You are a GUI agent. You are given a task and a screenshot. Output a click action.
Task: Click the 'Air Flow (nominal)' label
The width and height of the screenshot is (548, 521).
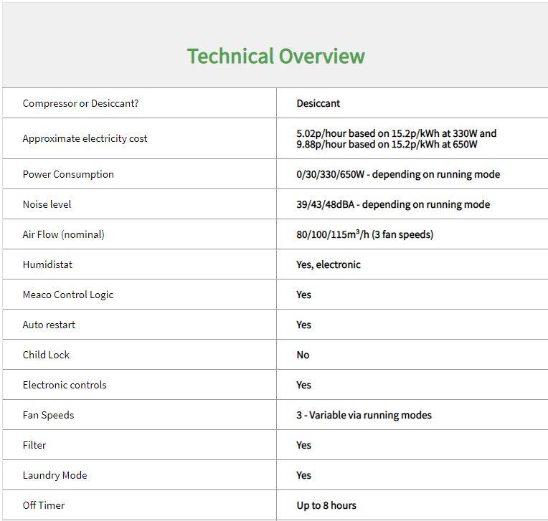(x=63, y=234)
